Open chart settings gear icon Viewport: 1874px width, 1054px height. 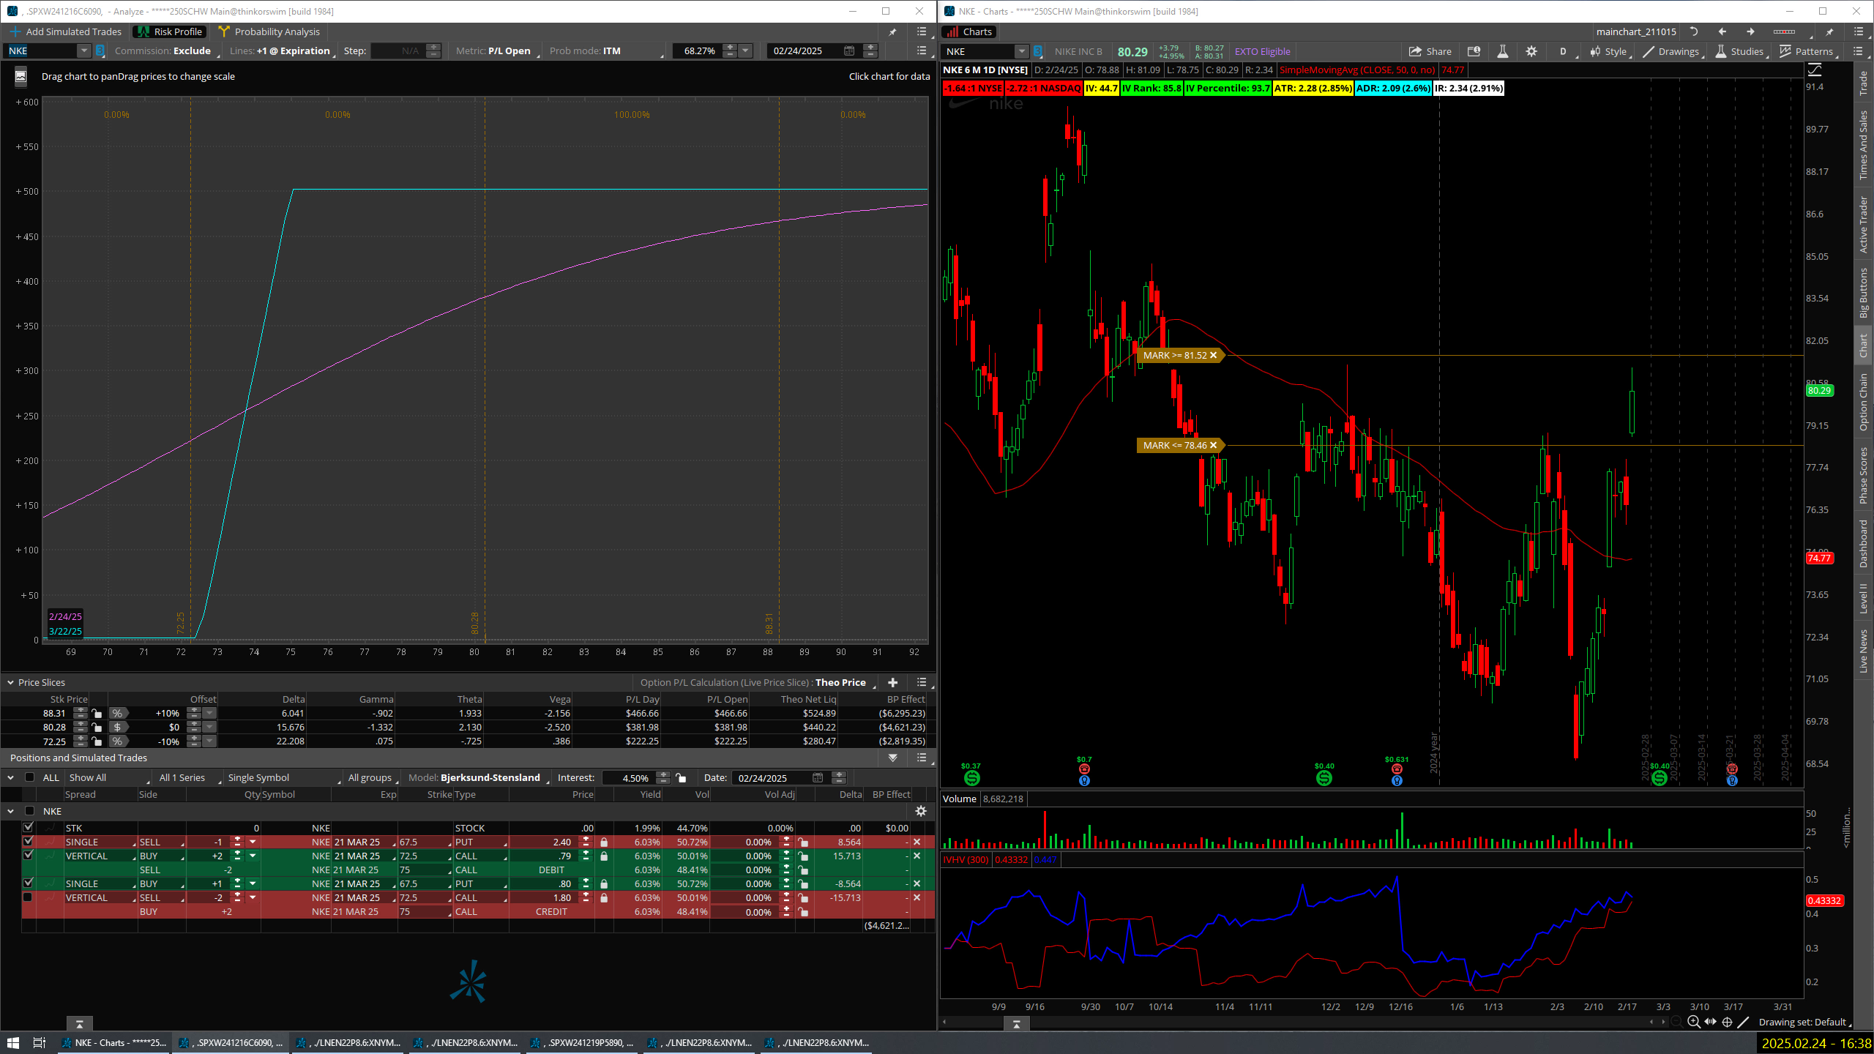tap(1531, 51)
